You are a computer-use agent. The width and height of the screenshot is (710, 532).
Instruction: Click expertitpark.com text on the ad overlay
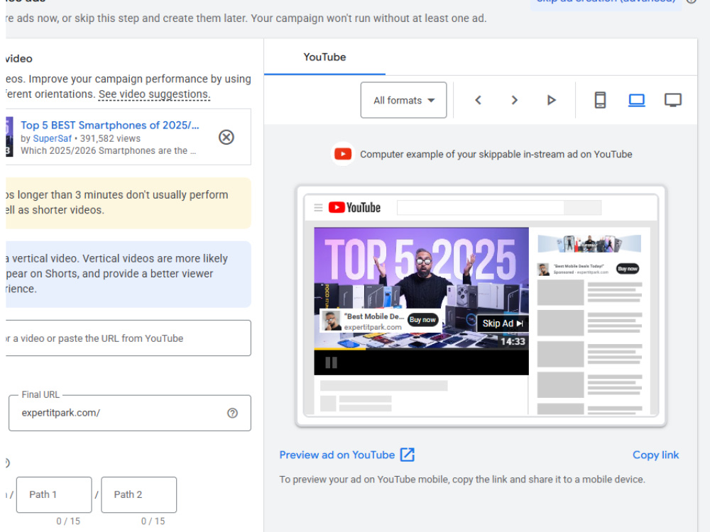[373, 327]
